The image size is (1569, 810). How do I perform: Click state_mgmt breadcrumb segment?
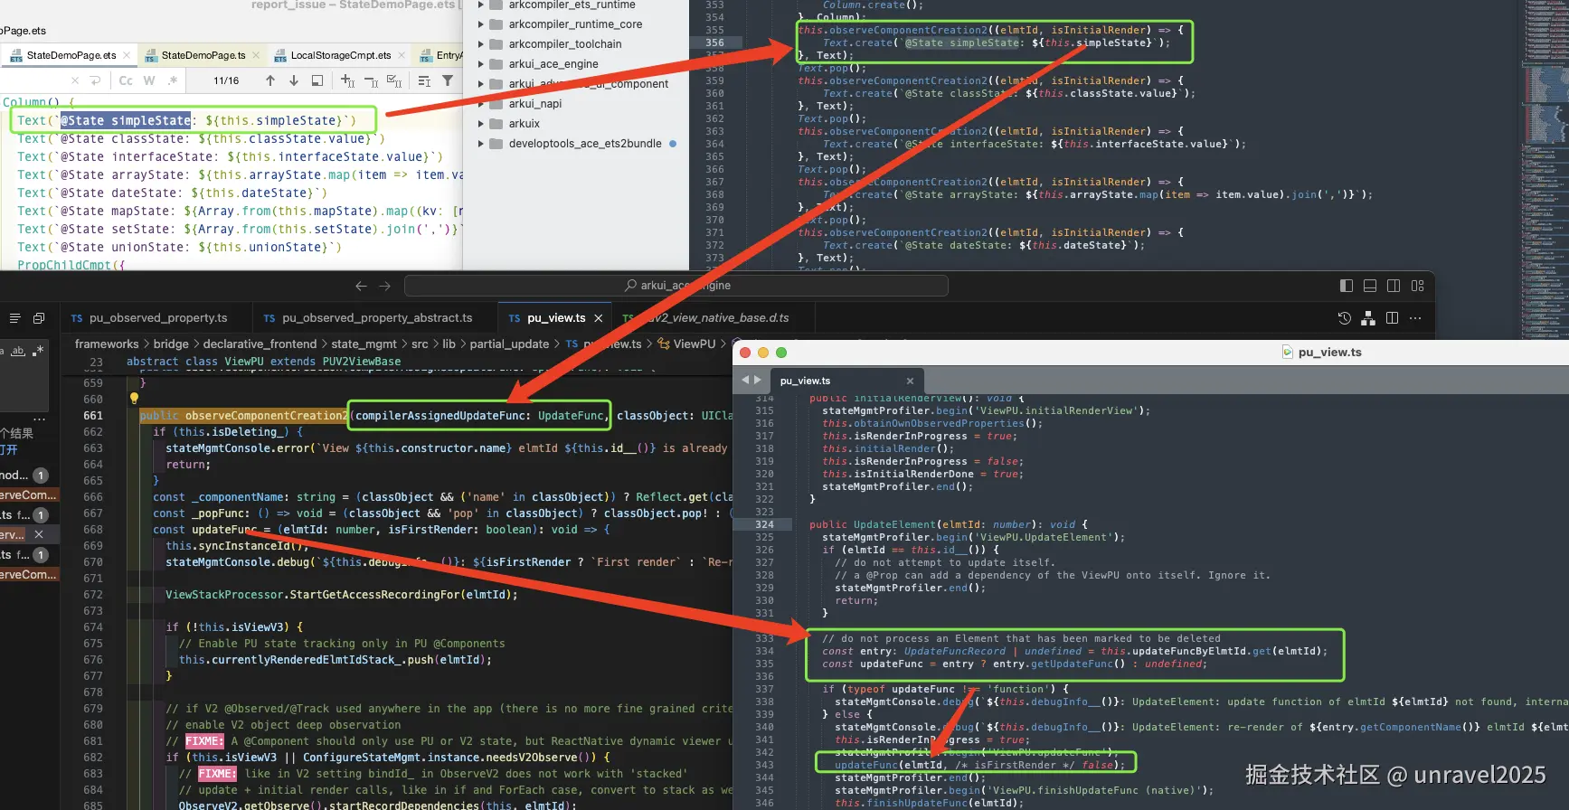pos(364,344)
